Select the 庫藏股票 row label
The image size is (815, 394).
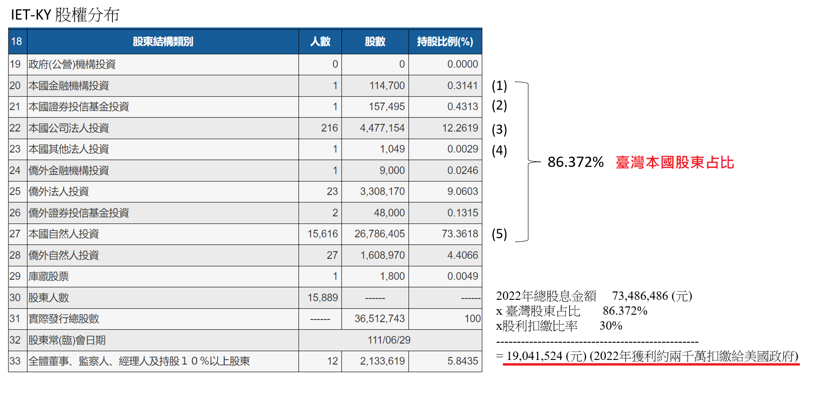click(49, 276)
